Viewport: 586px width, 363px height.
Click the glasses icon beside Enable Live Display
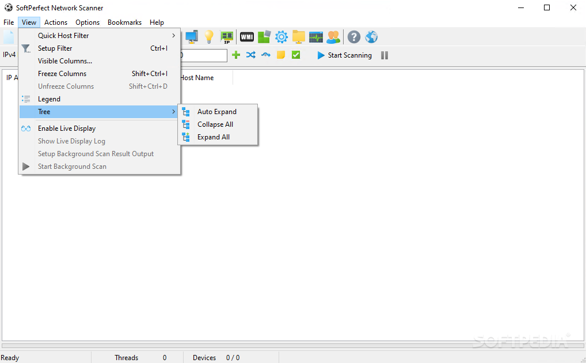point(26,128)
